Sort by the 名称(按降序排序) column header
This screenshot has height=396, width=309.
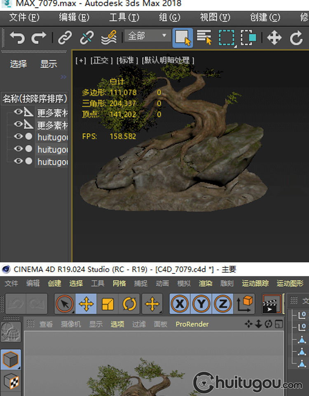[35, 99]
